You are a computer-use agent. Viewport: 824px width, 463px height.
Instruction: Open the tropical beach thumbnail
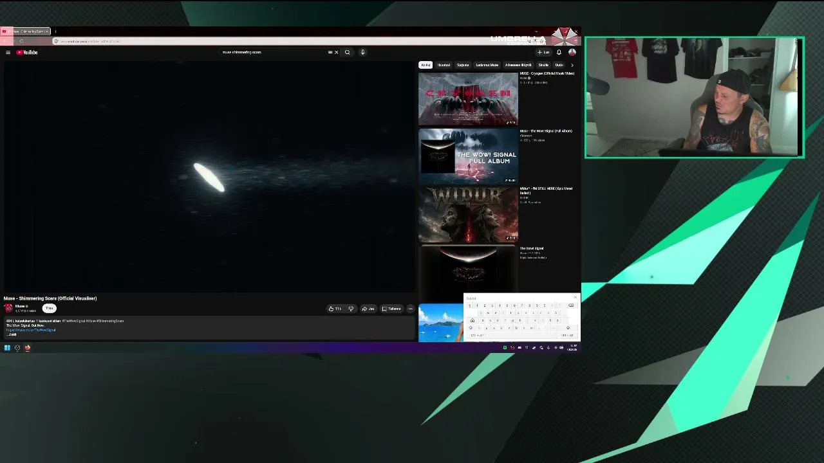(x=441, y=323)
